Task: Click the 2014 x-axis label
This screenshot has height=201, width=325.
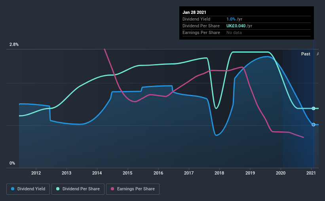Action: [97, 173]
